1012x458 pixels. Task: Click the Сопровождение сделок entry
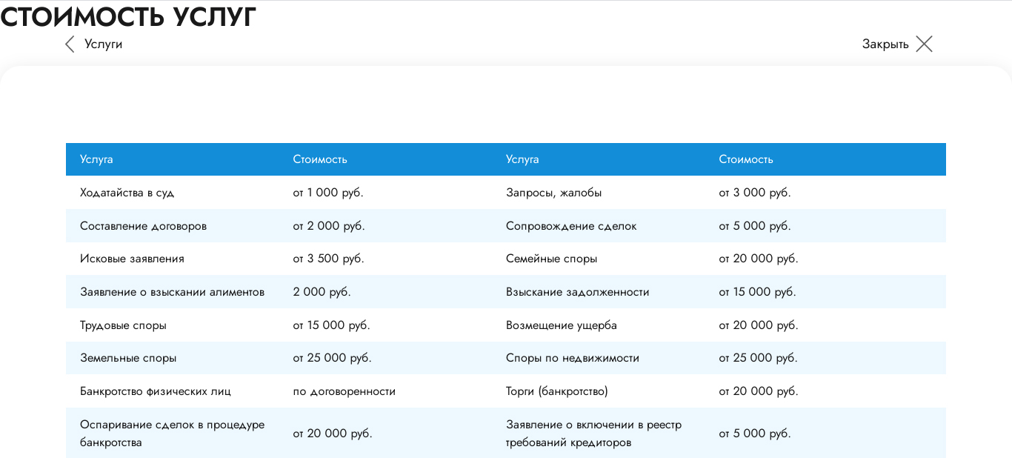(571, 226)
